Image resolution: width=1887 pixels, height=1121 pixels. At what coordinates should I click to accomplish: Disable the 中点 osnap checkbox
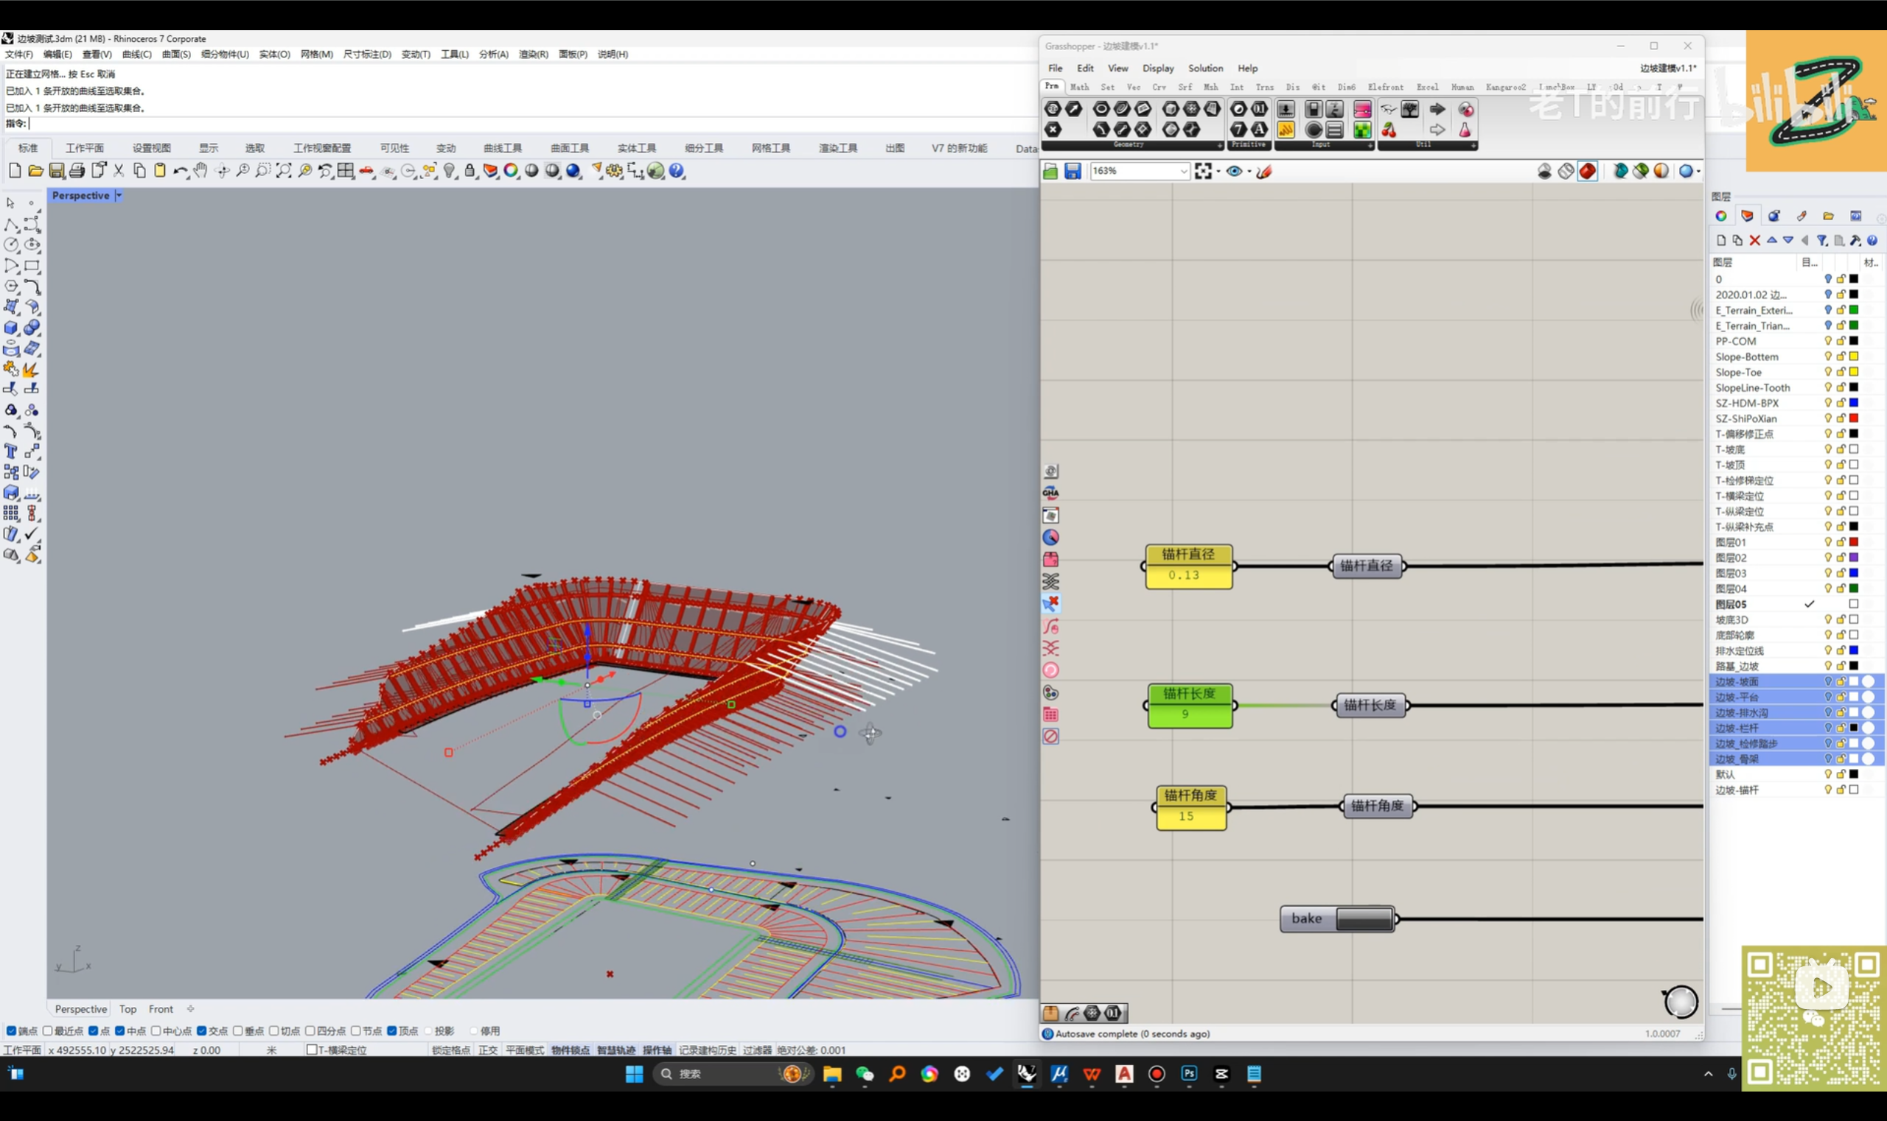click(x=120, y=1030)
